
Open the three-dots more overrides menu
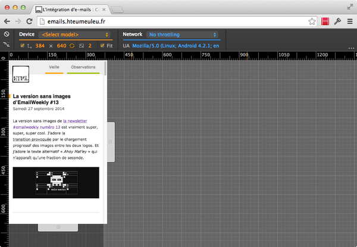pos(351,47)
